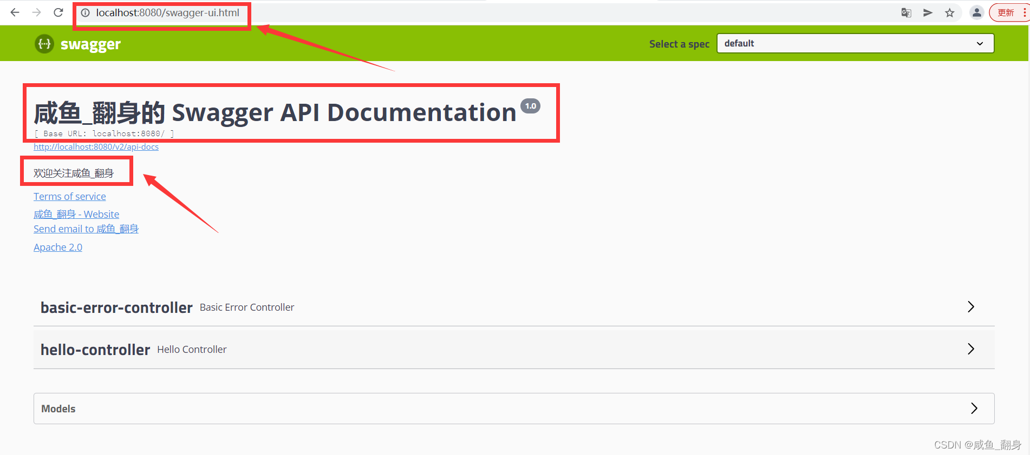This screenshot has height=455, width=1030.
Task: Open the Select a spec dropdown
Action: point(855,43)
